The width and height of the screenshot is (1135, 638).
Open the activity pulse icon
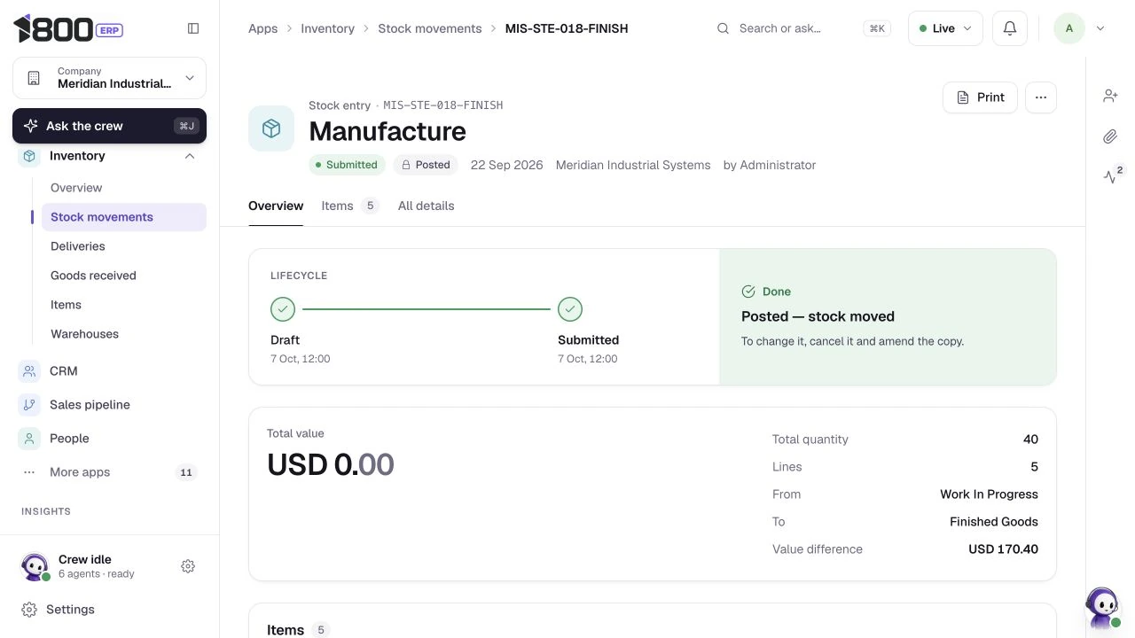click(1110, 176)
